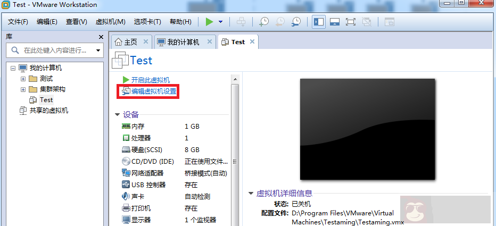Viewport: 496px width, 226px height.
Task: Click the 1 GB memory value
Action: tap(192, 127)
